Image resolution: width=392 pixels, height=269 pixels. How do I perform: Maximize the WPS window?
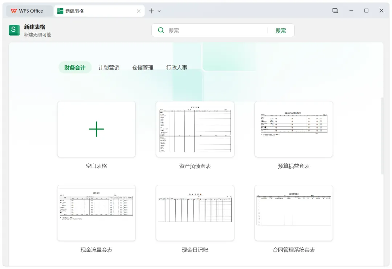[x=366, y=11]
